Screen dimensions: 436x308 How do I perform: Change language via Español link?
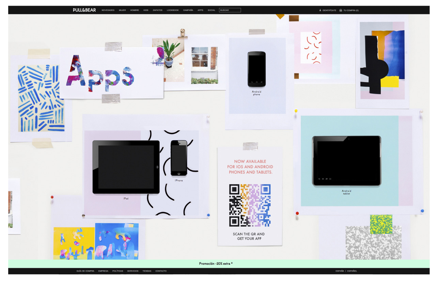(x=352, y=271)
